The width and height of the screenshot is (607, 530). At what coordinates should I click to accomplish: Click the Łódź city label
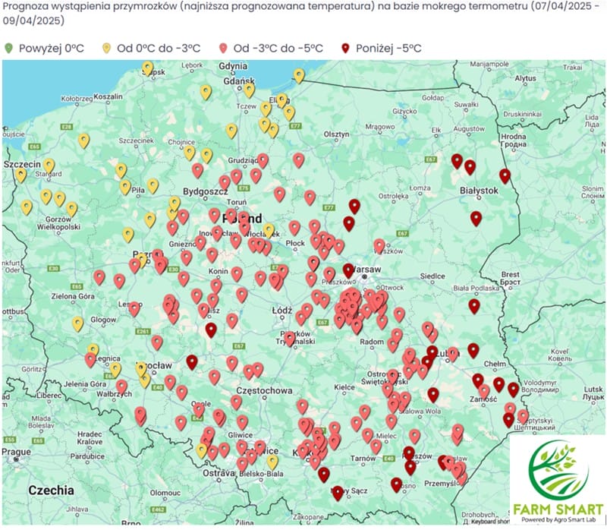tap(281, 311)
